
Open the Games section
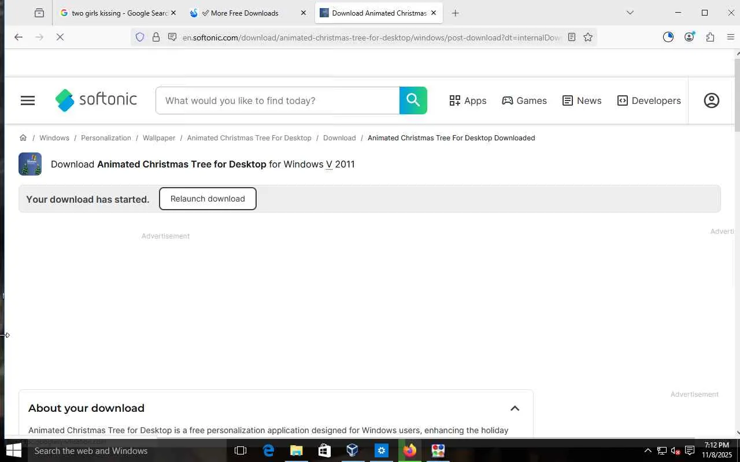[x=524, y=100]
